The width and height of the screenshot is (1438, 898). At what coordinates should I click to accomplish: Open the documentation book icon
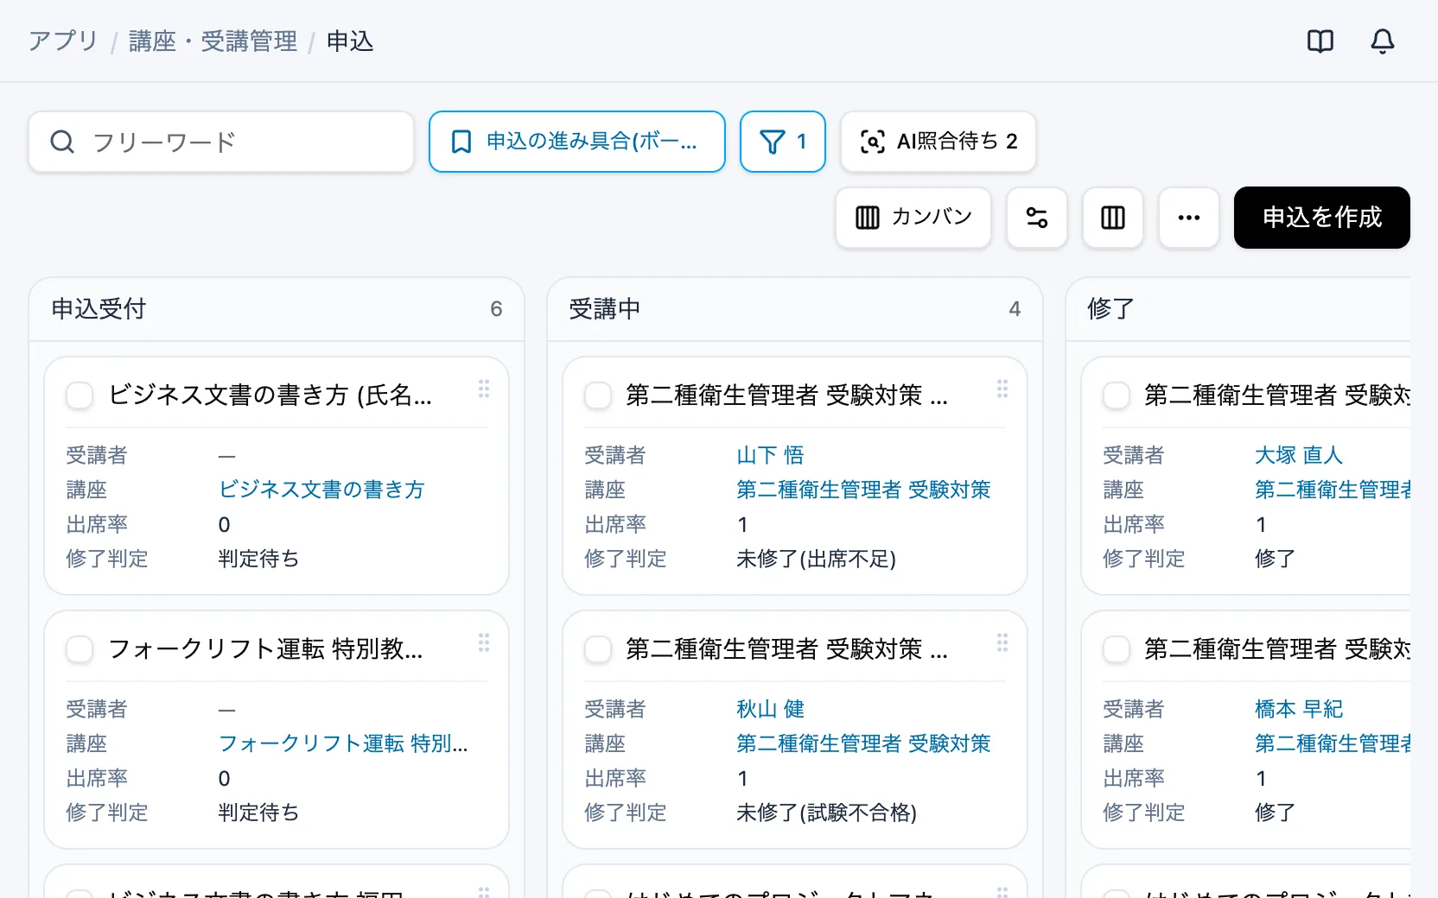click(x=1320, y=41)
